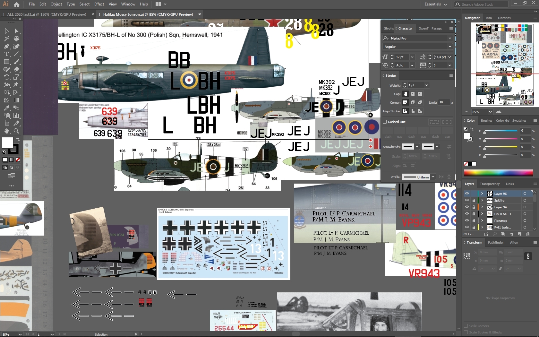Image resolution: width=539 pixels, height=337 pixels.
Task: Select the Direct Selection tool
Action: click(x=16, y=31)
